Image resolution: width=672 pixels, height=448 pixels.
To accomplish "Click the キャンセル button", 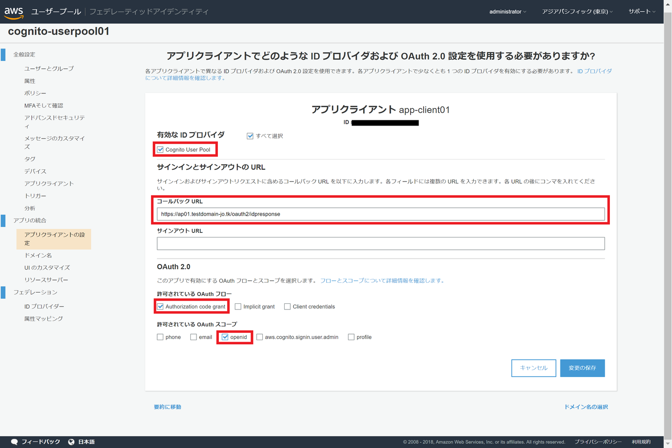I will tap(534, 368).
